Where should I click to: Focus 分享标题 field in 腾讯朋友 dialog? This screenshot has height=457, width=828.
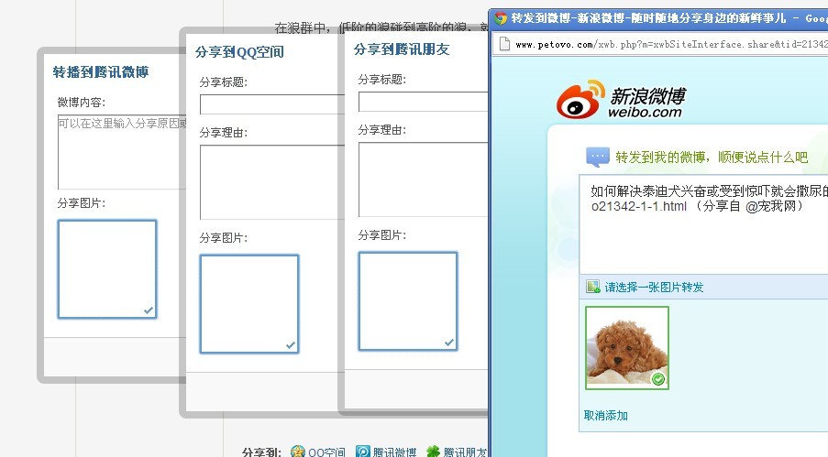(423, 102)
